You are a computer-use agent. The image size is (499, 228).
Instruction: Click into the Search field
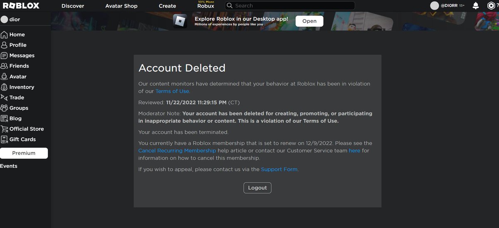(x=290, y=6)
